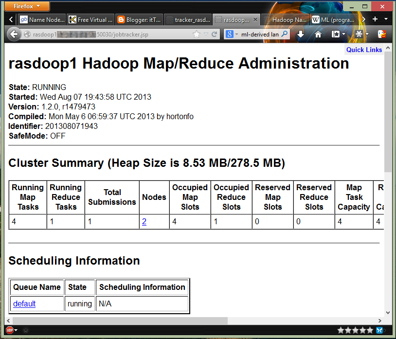Viewport: 396px width, 339px height.
Task: Maximize the Firefox window
Action: coord(365,6)
